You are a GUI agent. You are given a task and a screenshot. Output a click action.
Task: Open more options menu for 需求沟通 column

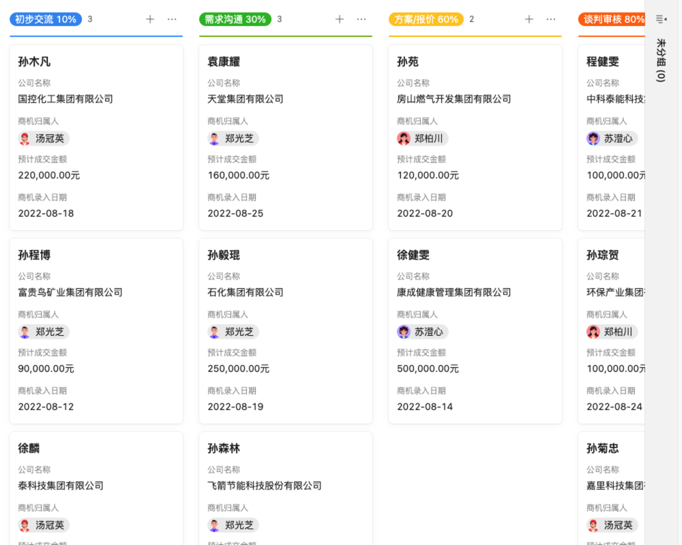tap(361, 19)
